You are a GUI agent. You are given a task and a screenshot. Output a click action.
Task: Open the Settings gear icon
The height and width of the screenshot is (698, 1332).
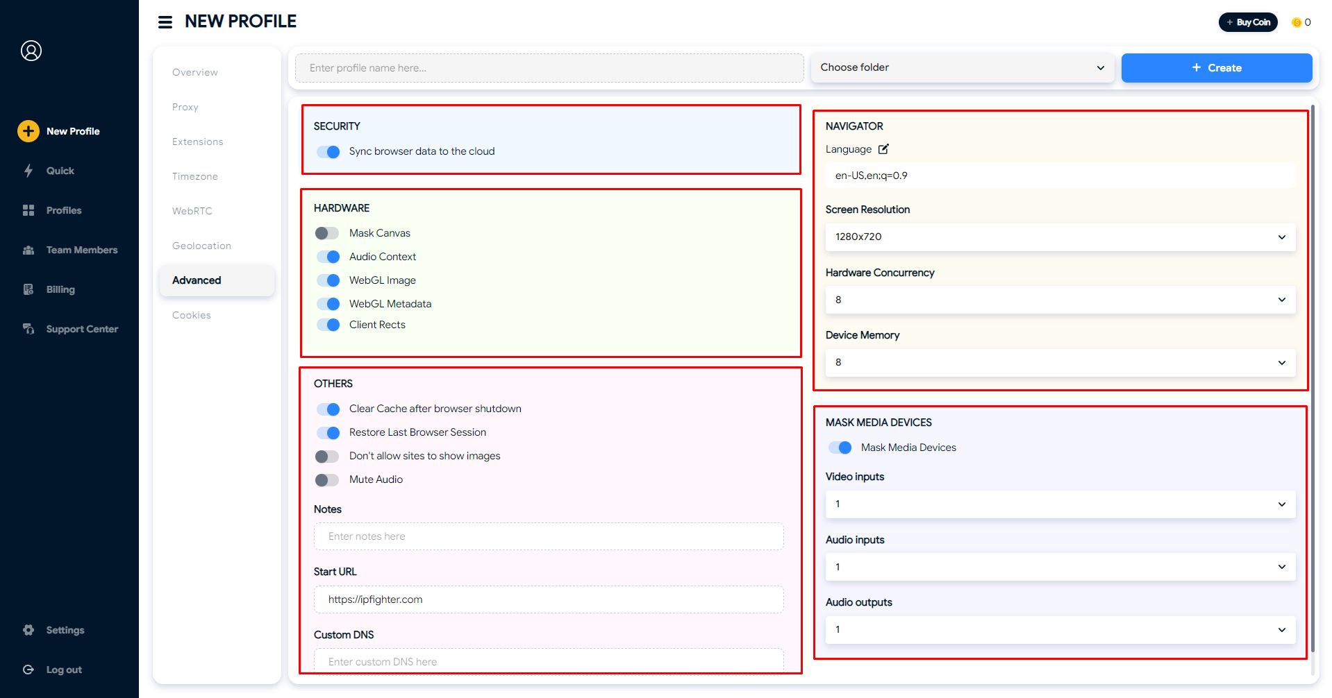click(x=28, y=630)
